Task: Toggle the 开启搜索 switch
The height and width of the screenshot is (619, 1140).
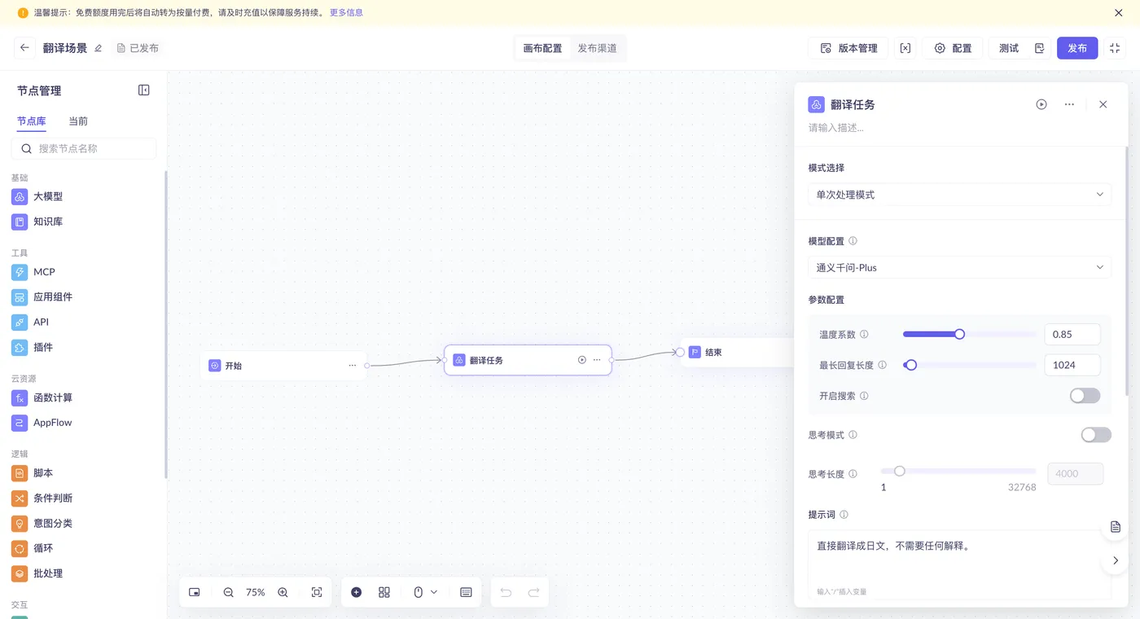Action: pyautogui.click(x=1085, y=396)
